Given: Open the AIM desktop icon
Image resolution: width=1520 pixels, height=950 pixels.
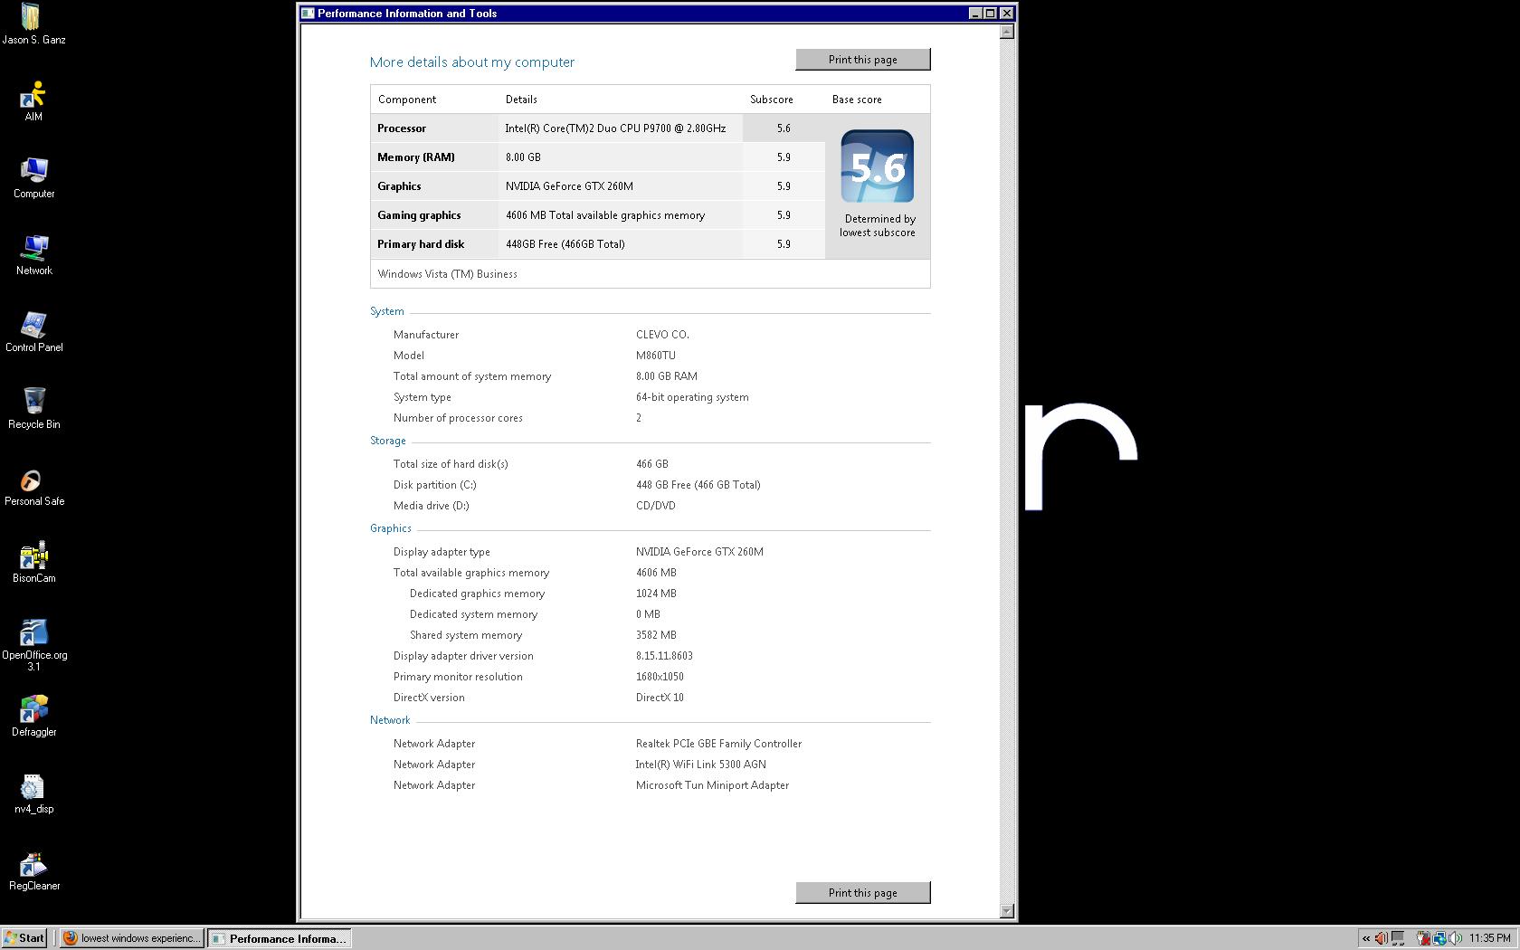Looking at the screenshot, I should point(33,101).
